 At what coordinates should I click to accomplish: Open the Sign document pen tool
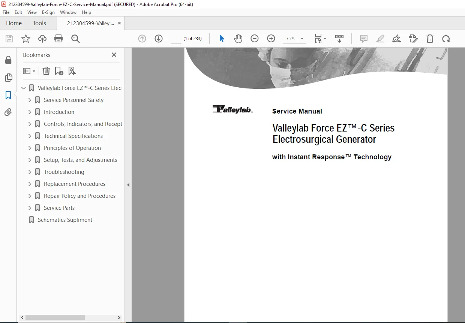coord(396,39)
